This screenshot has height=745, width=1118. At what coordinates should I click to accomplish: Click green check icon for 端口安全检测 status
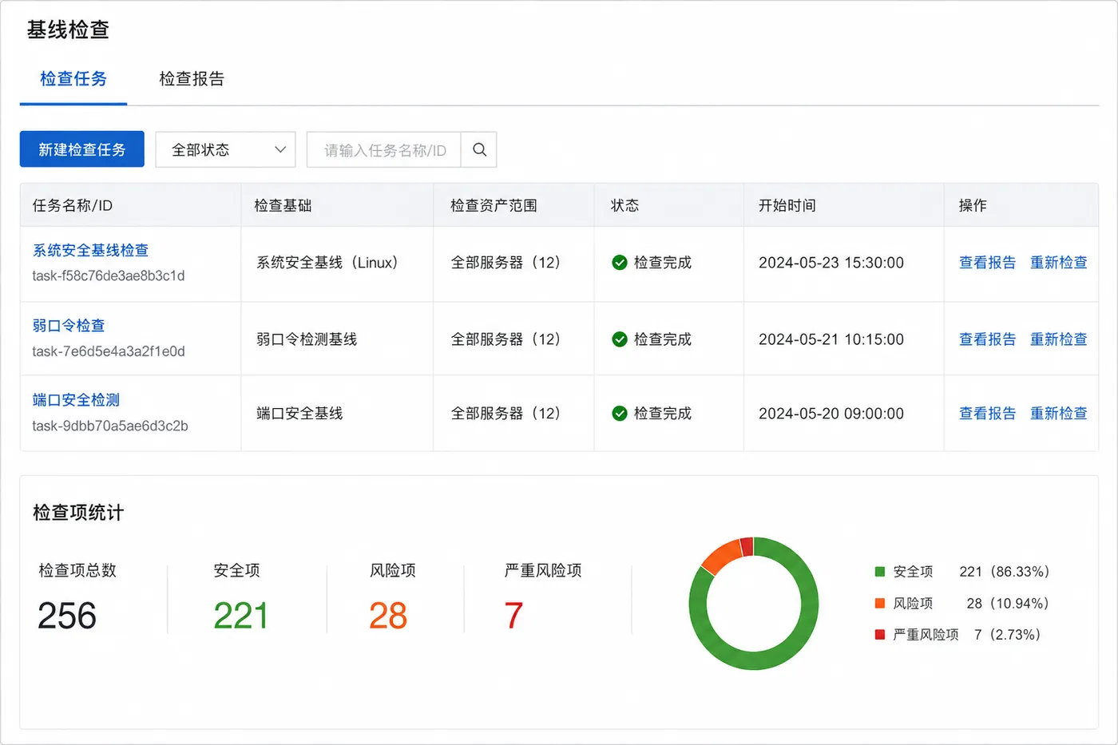(x=619, y=414)
